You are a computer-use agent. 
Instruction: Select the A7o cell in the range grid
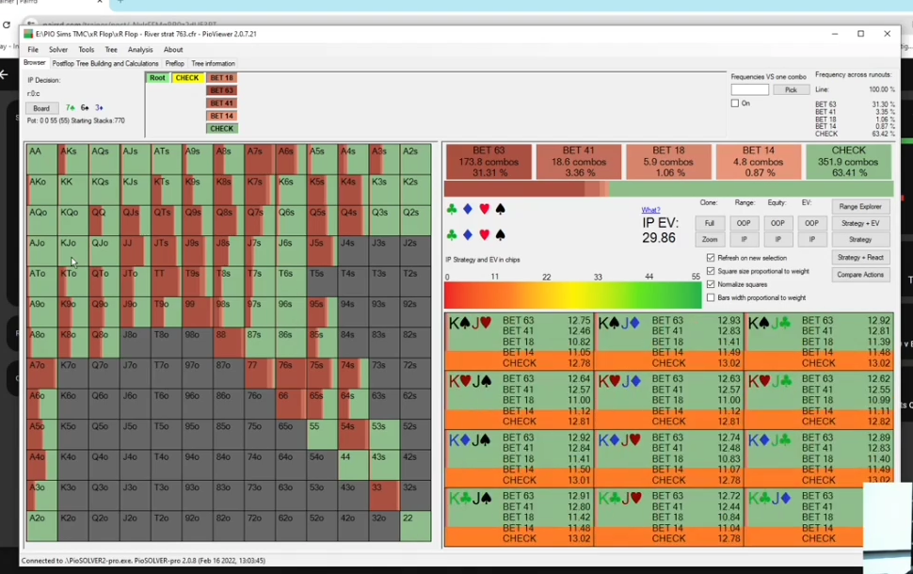pos(42,374)
